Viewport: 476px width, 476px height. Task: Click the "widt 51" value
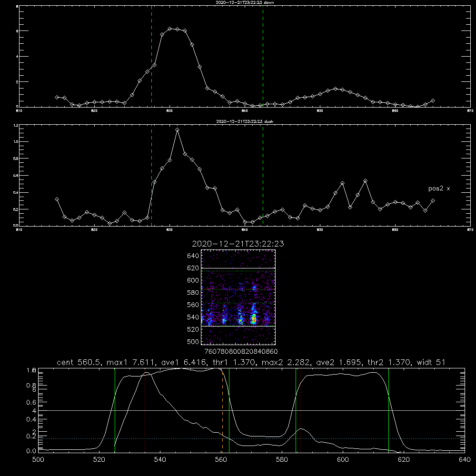pos(431,362)
